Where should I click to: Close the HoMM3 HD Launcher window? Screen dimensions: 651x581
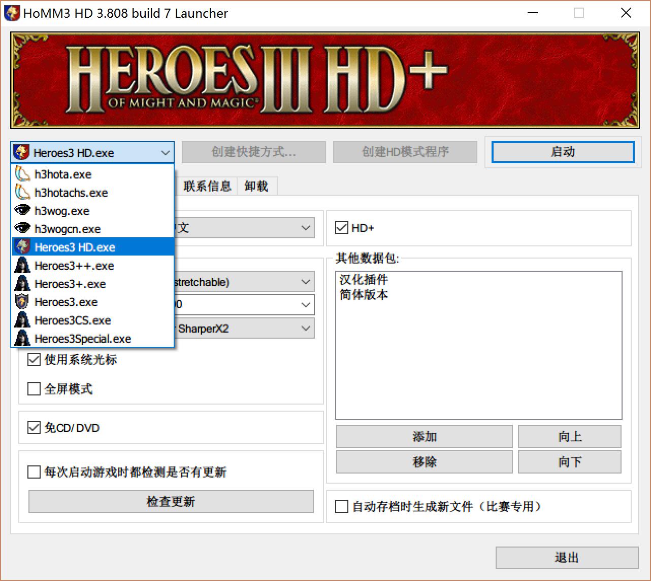[x=626, y=13]
